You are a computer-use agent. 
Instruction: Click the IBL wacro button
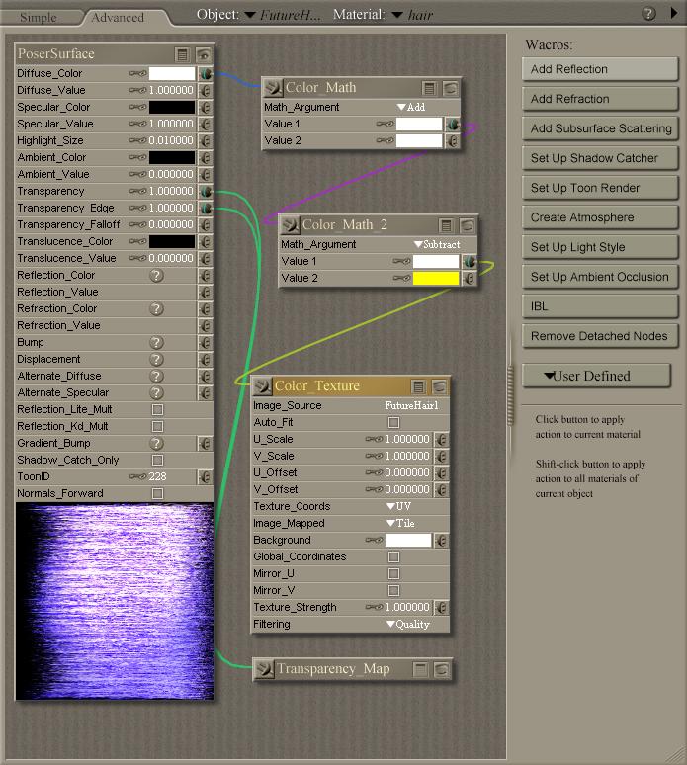point(600,306)
